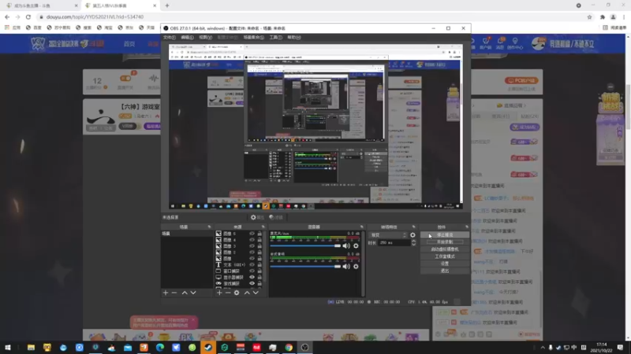The height and width of the screenshot is (354, 631).
Task: Pop out the 控件 dock using its header icon
Action: pos(467,227)
